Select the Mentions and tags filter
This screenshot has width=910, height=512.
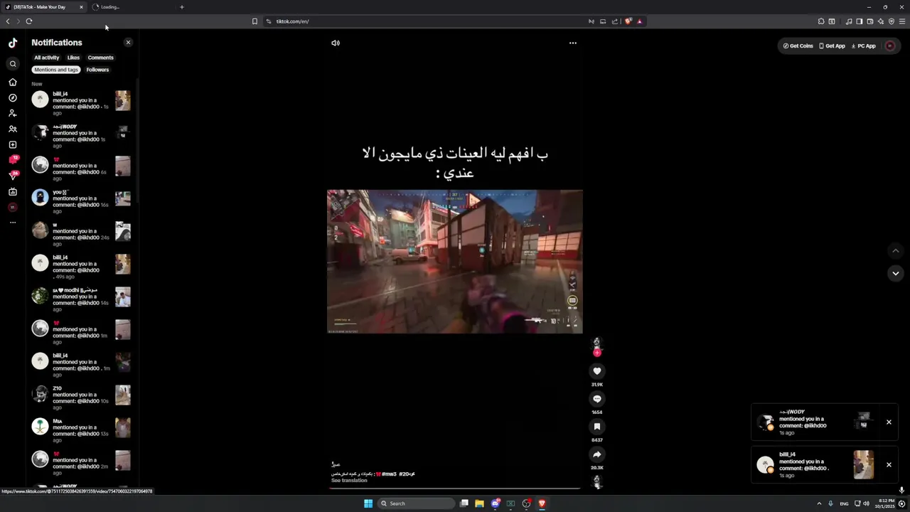(56, 70)
